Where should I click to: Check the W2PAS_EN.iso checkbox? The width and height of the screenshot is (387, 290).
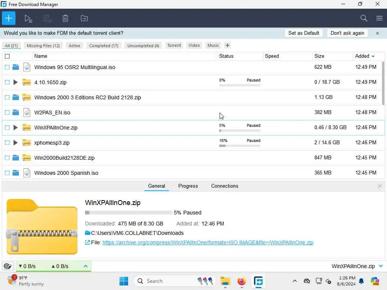(7, 113)
